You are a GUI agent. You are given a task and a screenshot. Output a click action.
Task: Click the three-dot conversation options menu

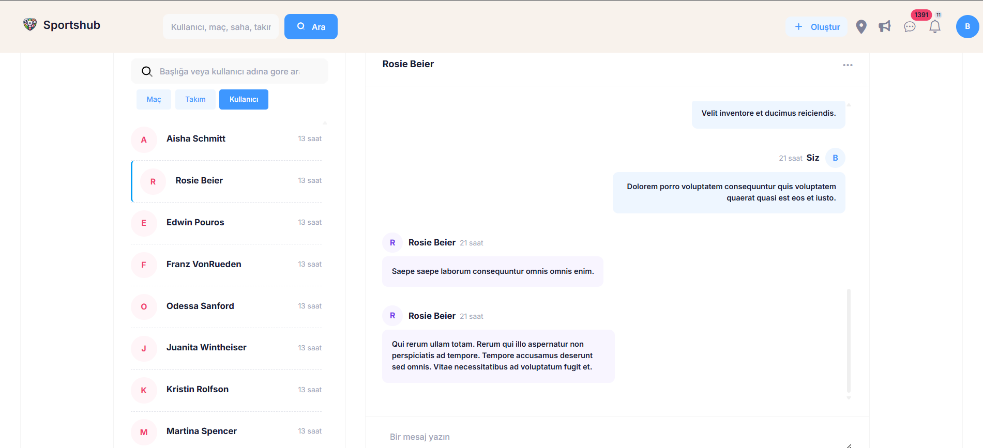coord(848,65)
